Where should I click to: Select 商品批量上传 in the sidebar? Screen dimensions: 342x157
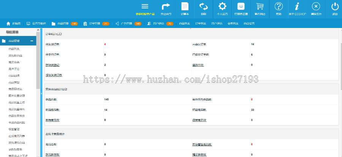point(17,103)
